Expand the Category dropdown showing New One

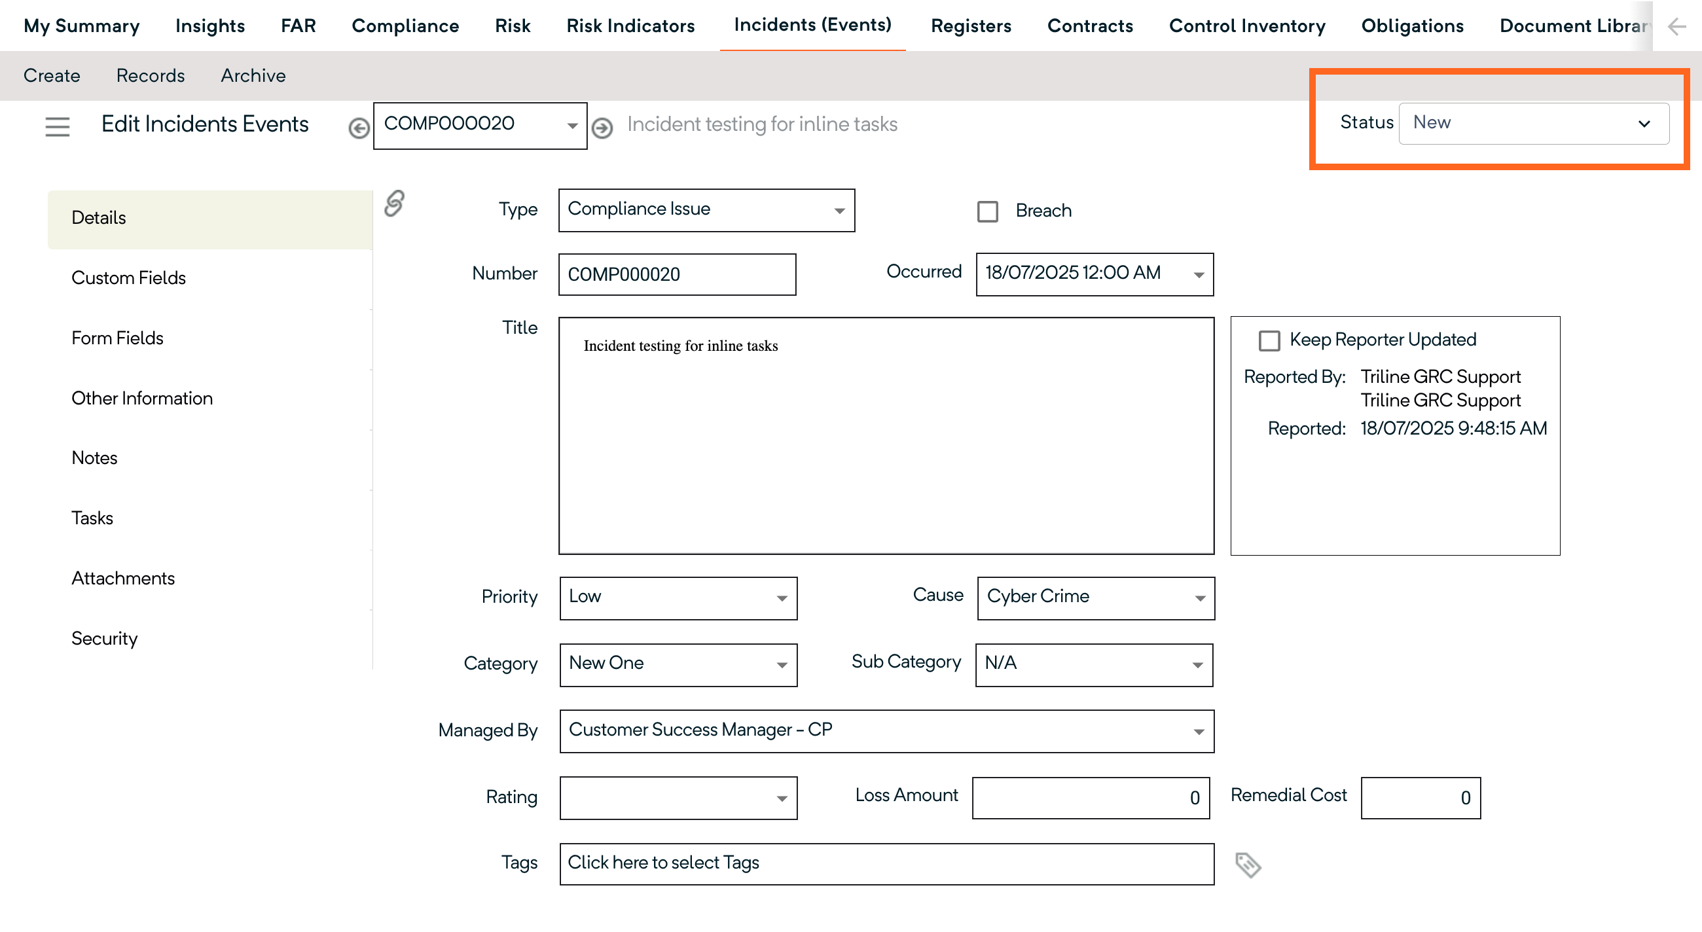coord(679,664)
